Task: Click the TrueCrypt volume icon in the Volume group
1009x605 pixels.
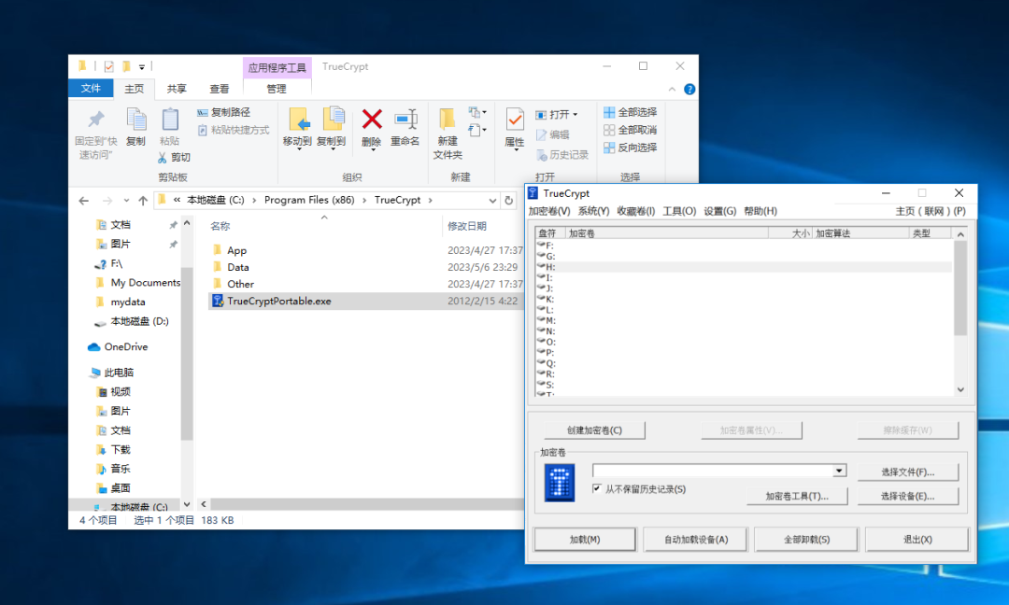Action: pos(560,484)
